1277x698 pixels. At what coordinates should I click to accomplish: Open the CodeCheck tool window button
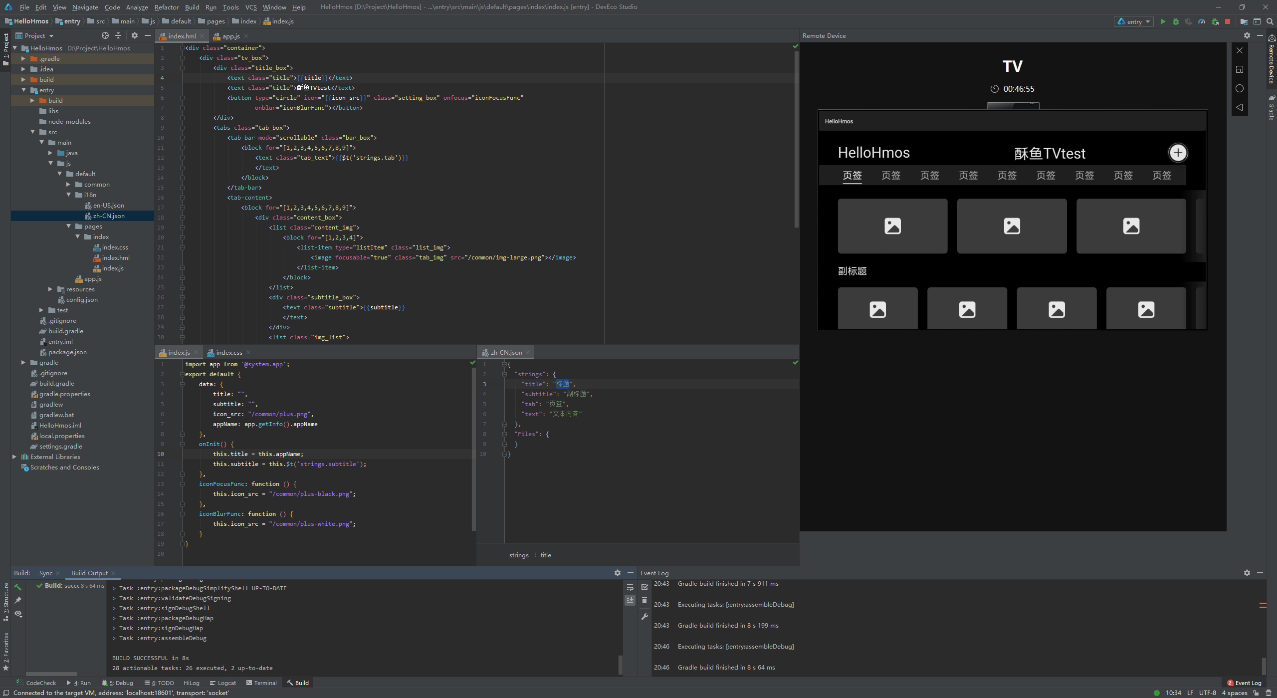(x=36, y=683)
